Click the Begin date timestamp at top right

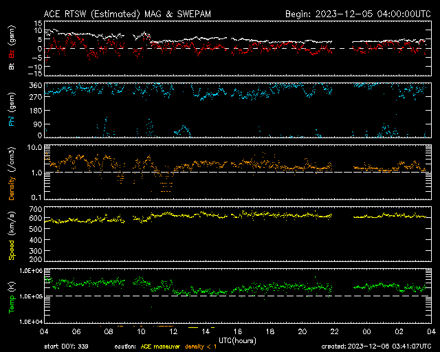tap(357, 13)
